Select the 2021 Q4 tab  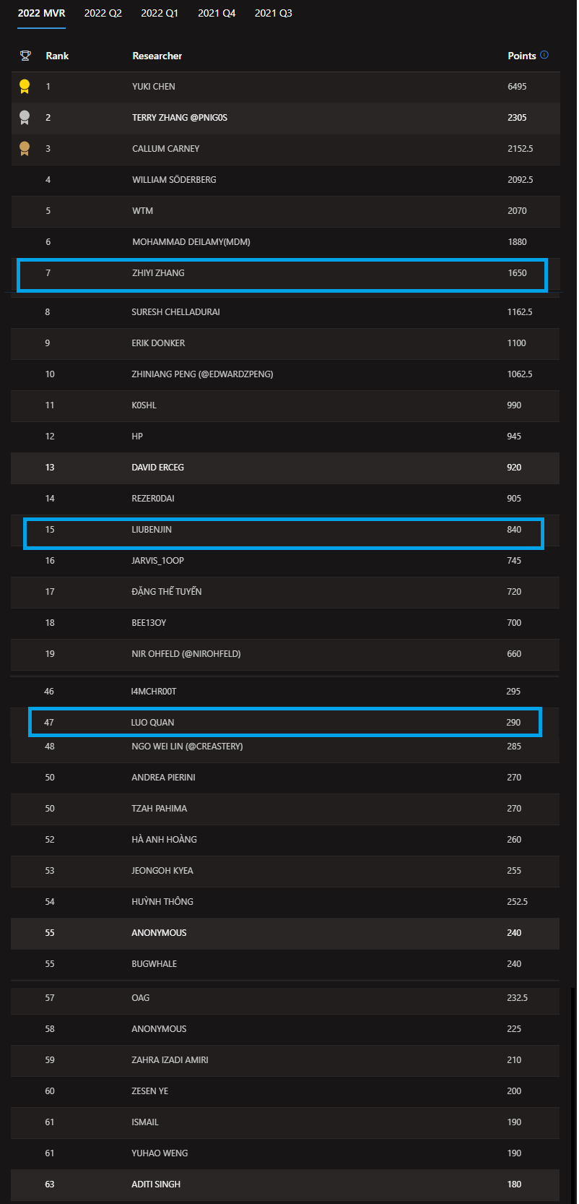(217, 13)
